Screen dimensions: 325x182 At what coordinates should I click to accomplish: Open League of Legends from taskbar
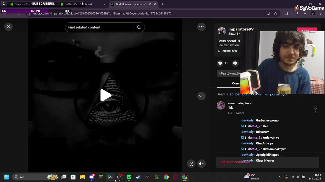click(157, 177)
